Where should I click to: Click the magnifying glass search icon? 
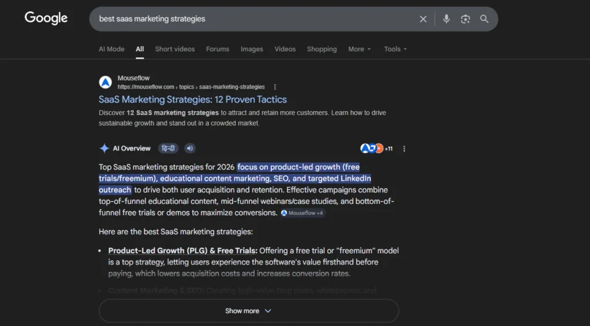(x=484, y=19)
